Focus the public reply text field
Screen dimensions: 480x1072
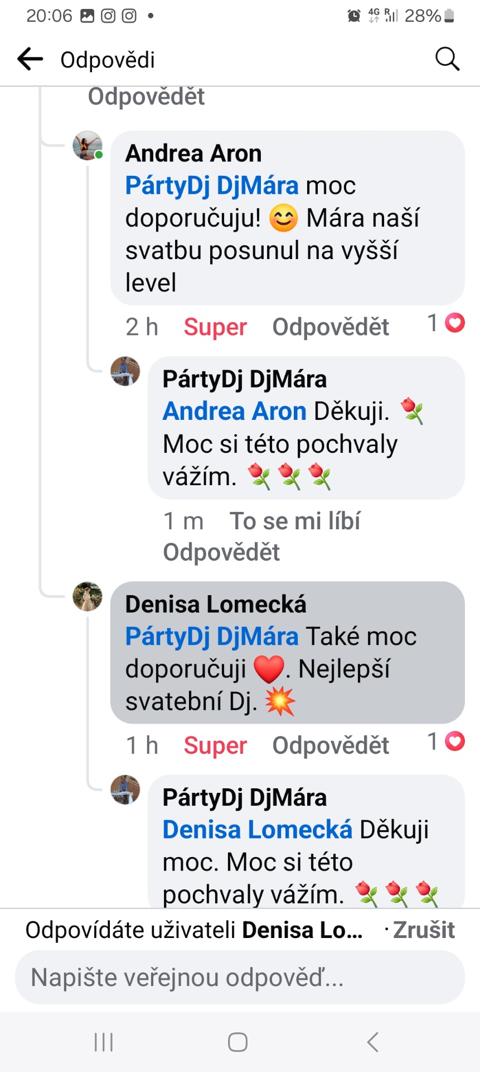(x=240, y=978)
